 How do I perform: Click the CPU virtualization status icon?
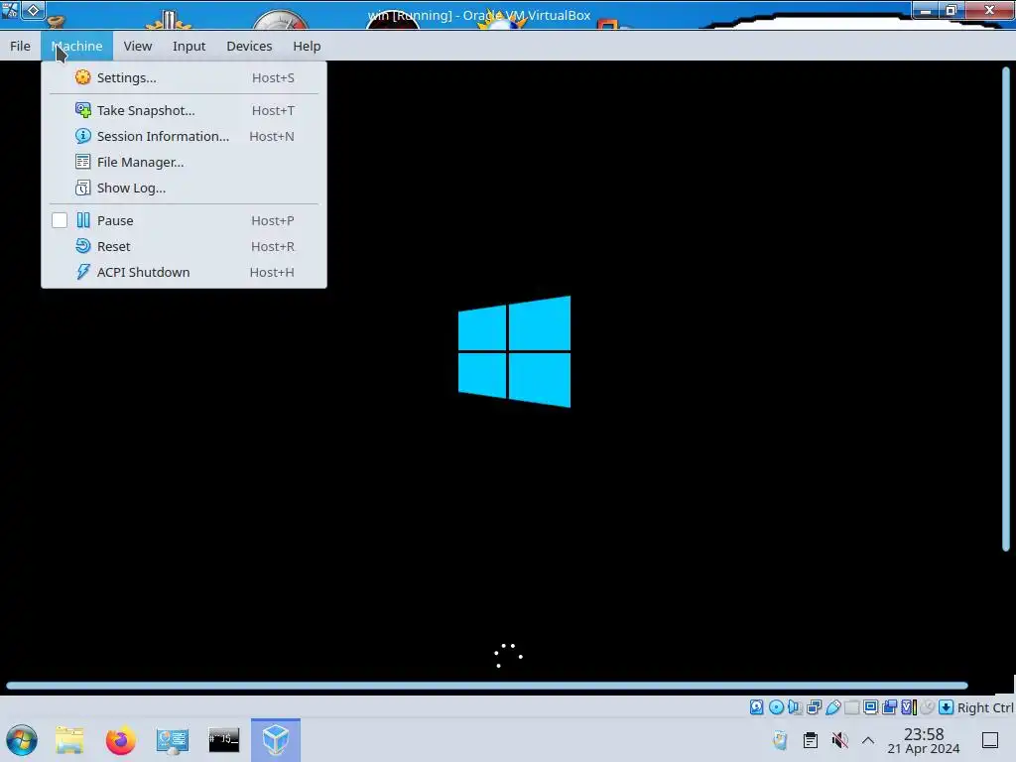(x=909, y=707)
